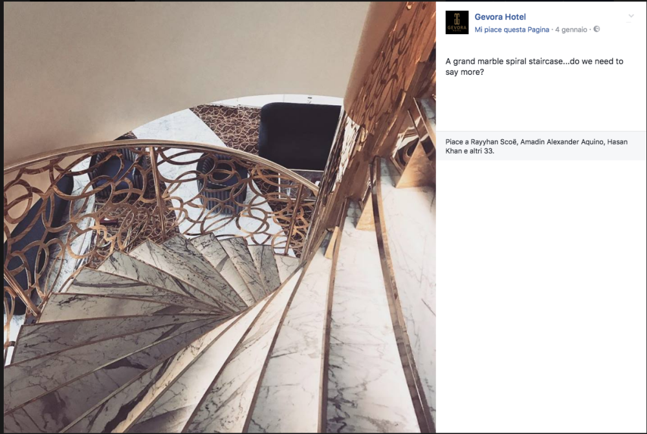Click the dark square armchair in the photo

coord(300,136)
